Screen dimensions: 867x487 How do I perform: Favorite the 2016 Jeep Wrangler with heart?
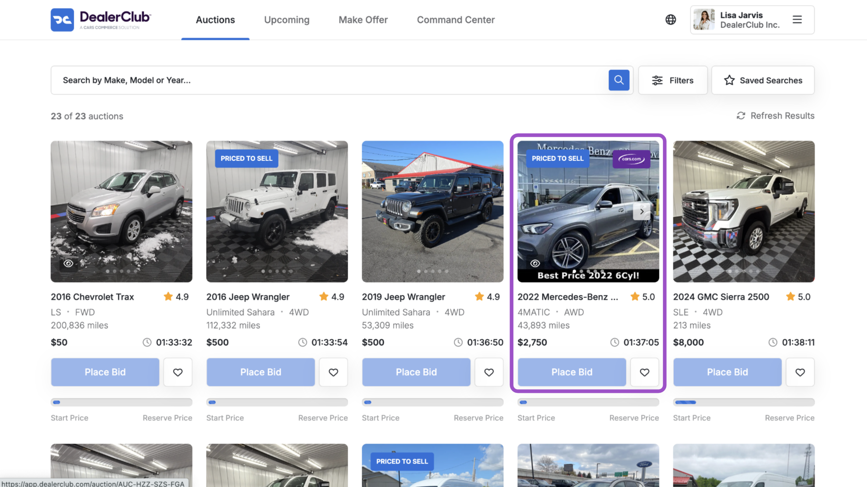click(x=333, y=372)
